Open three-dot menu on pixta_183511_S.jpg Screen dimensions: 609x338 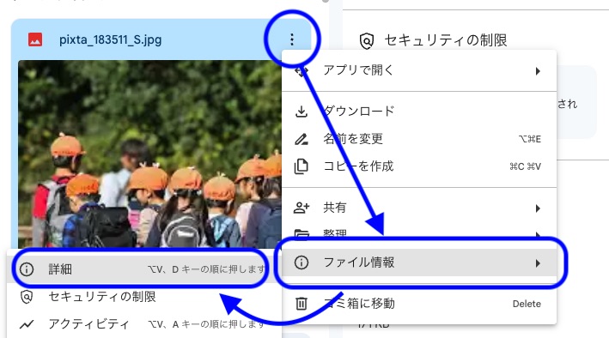point(292,39)
